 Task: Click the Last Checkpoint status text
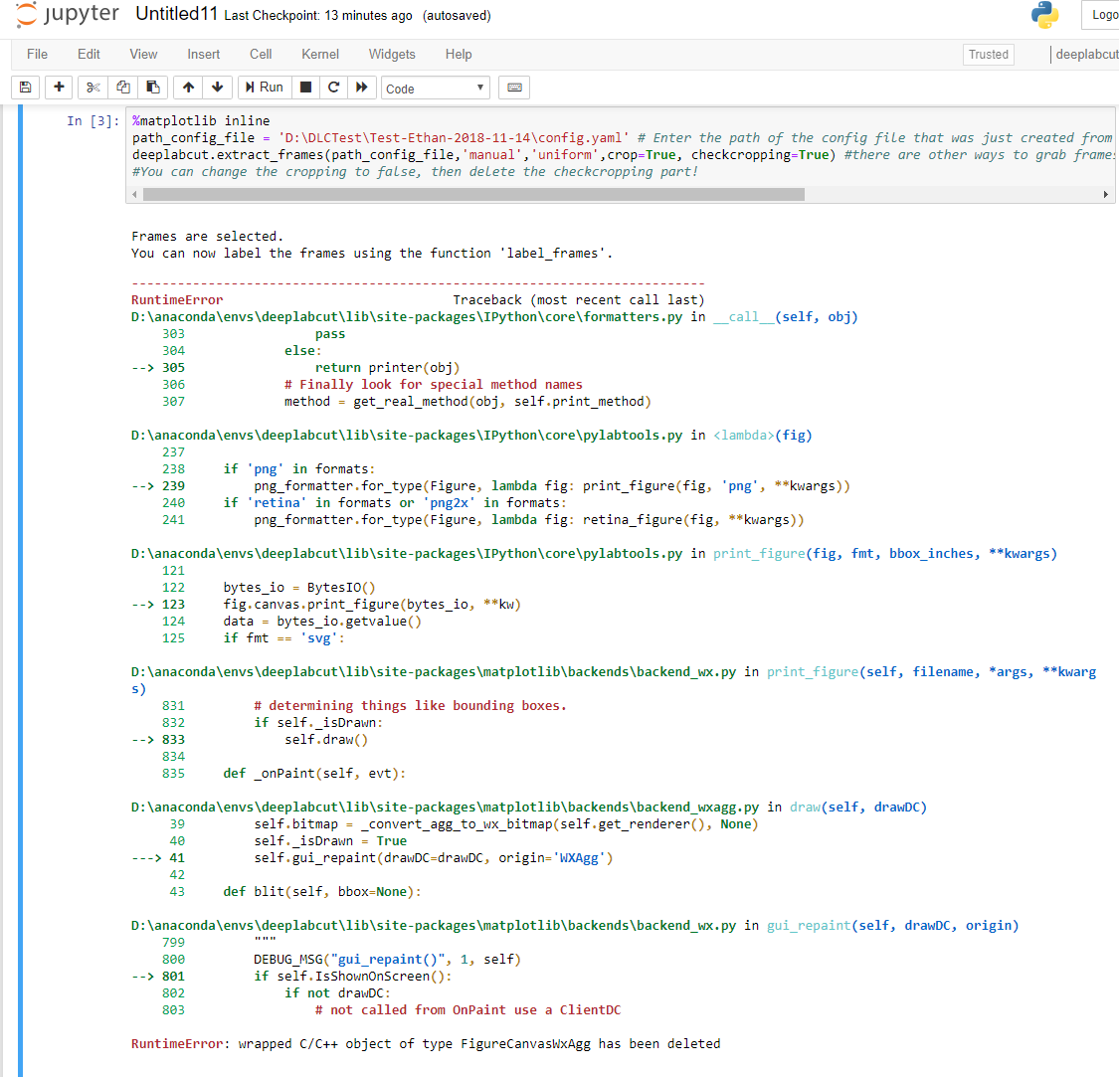(x=318, y=16)
